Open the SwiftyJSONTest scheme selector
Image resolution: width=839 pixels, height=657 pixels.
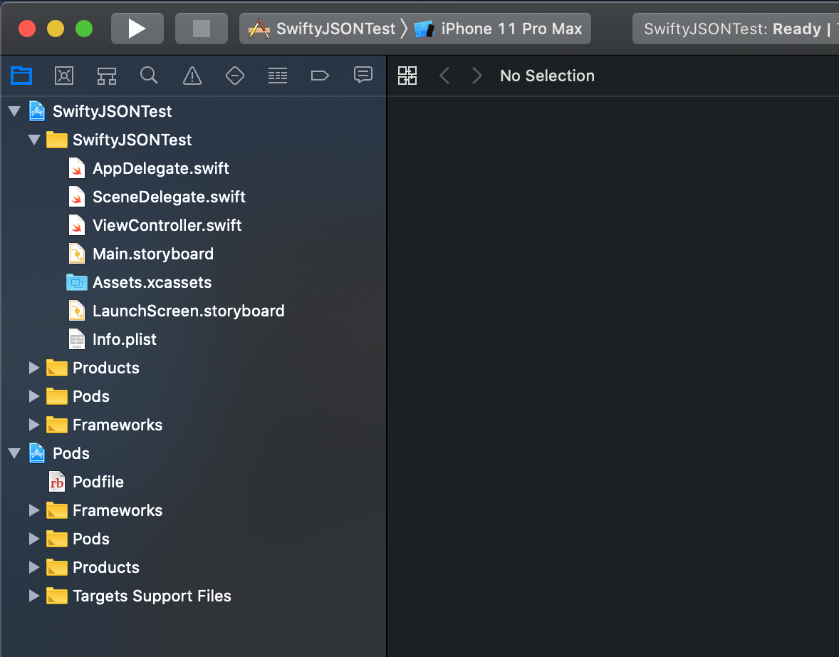click(x=323, y=29)
